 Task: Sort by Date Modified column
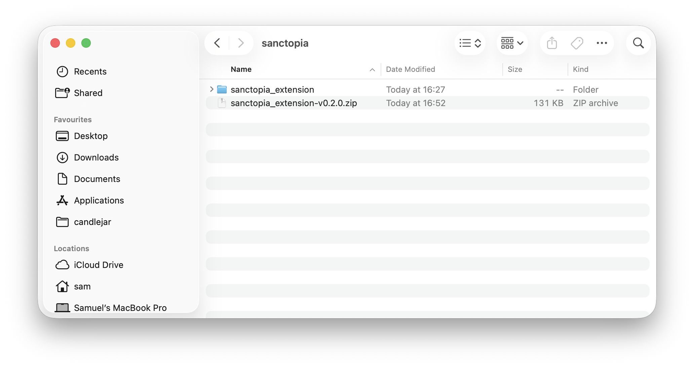pyautogui.click(x=410, y=69)
